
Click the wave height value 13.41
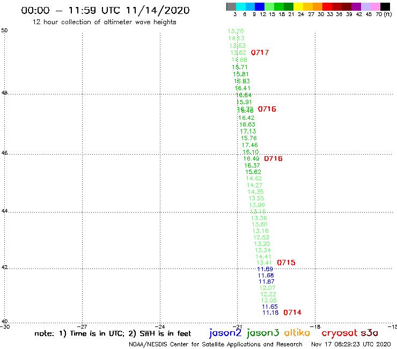coord(264,263)
